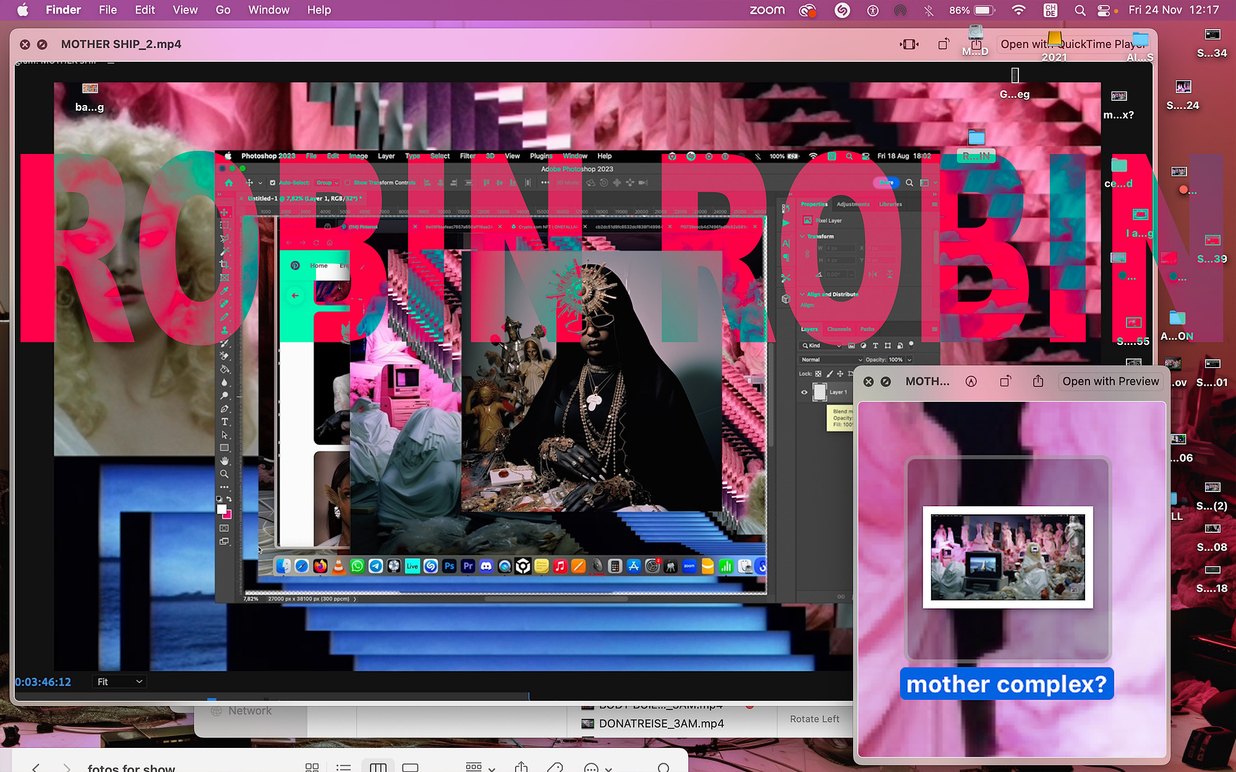Enter full screen in the small MOTH... preview
Image resolution: width=1236 pixels, height=772 pixels.
[x=885, y=381]
